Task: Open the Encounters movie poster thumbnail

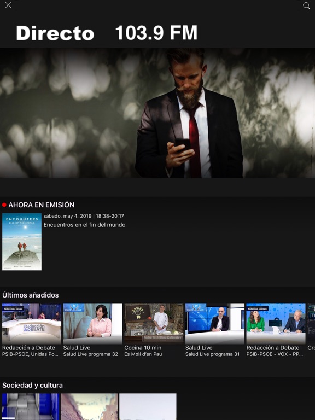Action: pyautogui.click(x=22, y=242)
